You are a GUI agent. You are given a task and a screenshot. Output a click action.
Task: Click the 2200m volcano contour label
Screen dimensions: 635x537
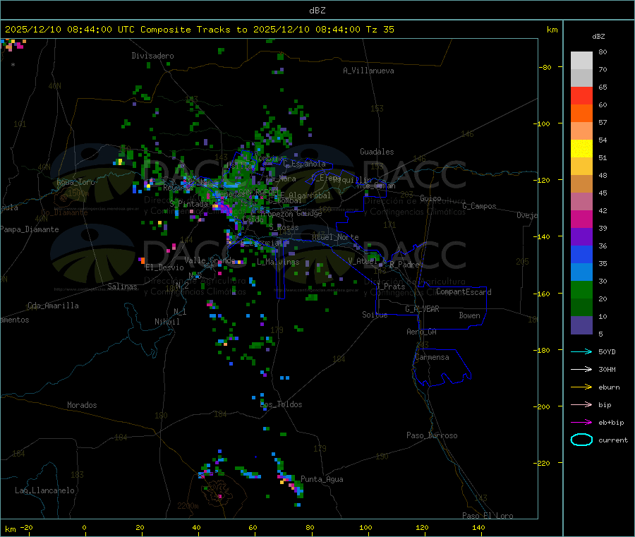(188, 506)
